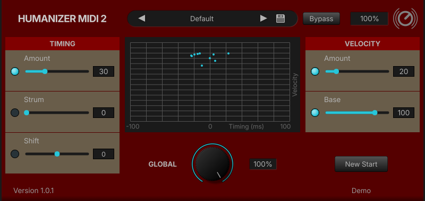The image size is (425, 201).
Task: Click the Strum slider handle
Action: [27, 113]
